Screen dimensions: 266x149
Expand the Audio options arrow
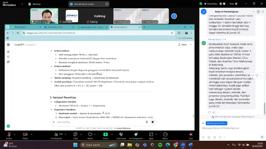point(15,135)
